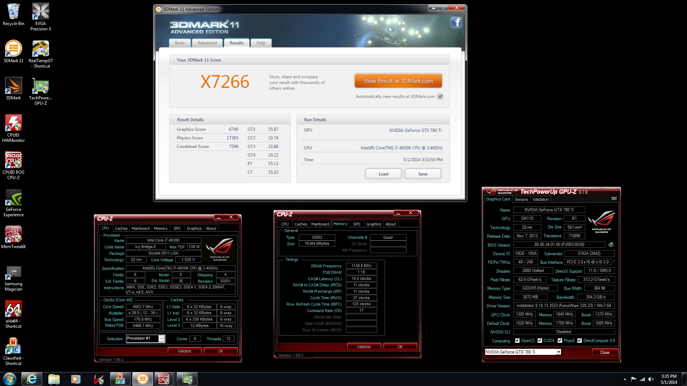Click Bus Interface question mark in GPU-Z

pos(614,262)
